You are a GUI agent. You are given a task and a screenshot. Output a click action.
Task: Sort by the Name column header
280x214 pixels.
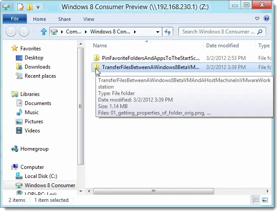(x=100, y=46)
